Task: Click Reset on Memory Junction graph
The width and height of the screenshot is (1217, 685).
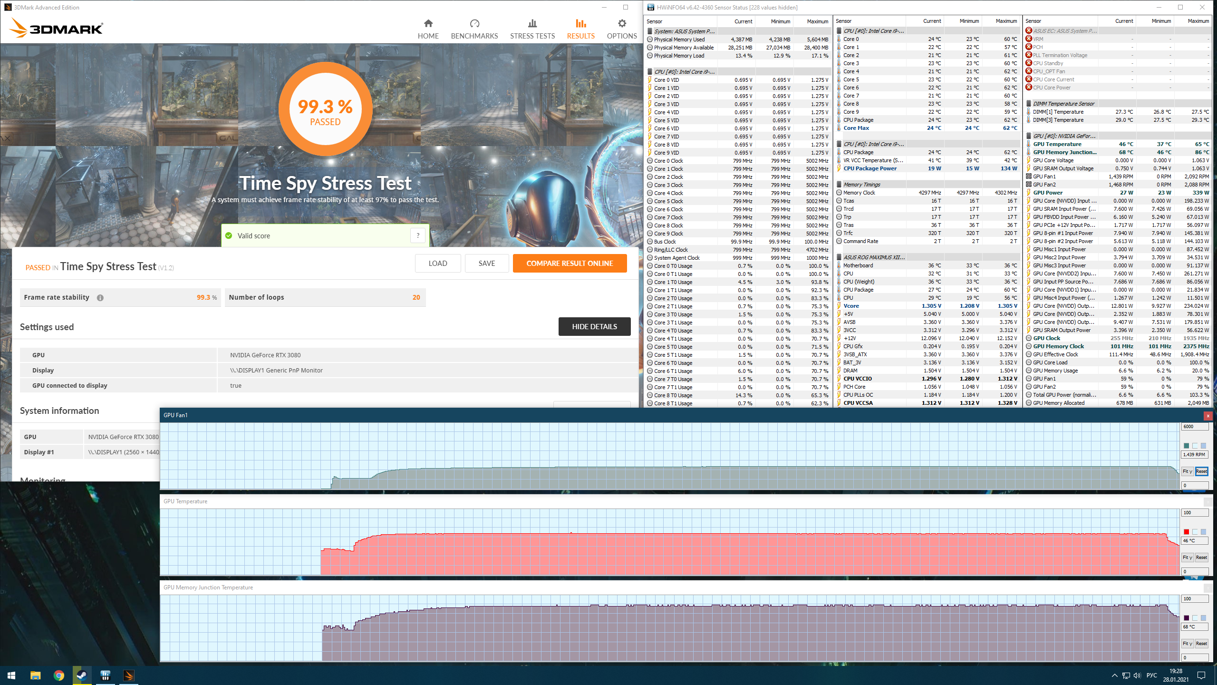Action: [1201, 644]
